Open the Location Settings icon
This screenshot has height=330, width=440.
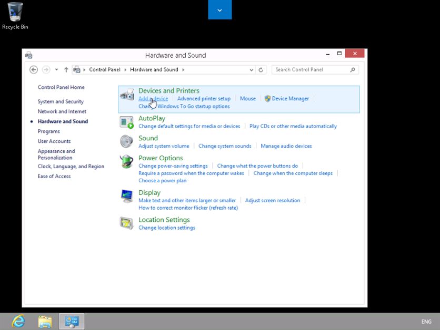127,223
